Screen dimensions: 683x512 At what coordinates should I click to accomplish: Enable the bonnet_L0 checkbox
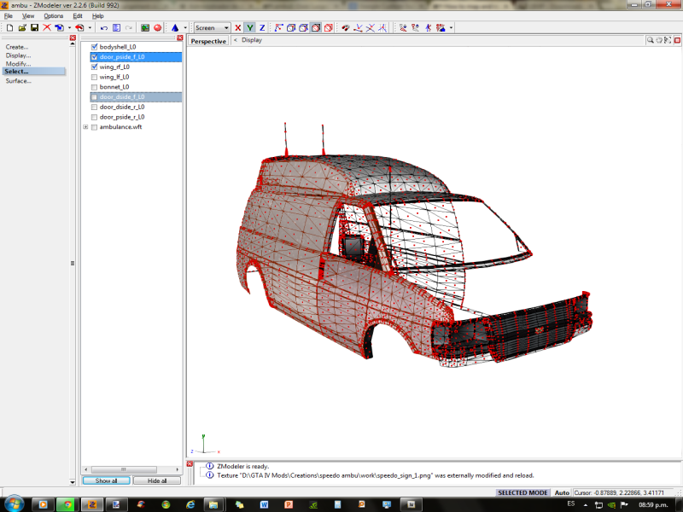click(94, 87)
